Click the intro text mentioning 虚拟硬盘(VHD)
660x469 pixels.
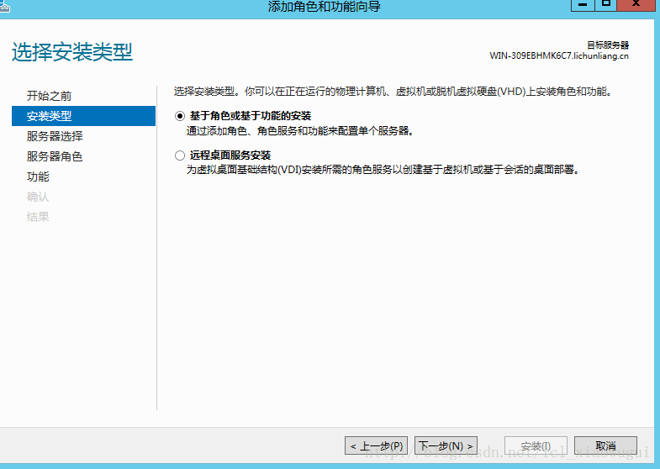pos(393,92)
